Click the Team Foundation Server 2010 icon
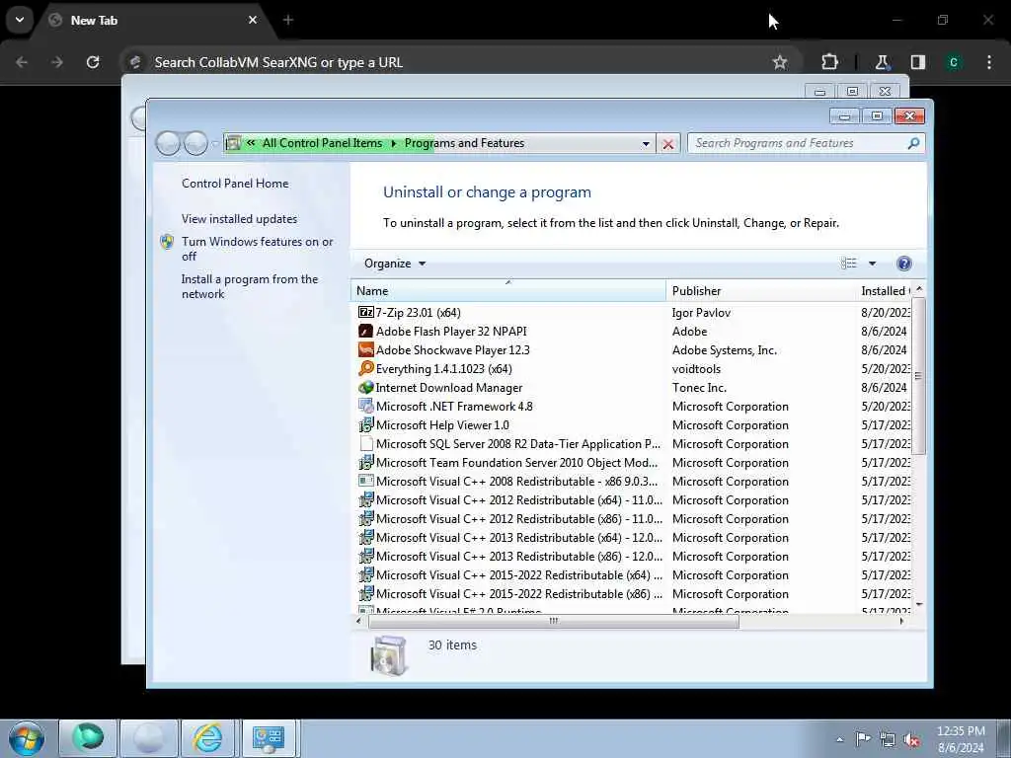The image size is (1011, 758). point(365,462)
